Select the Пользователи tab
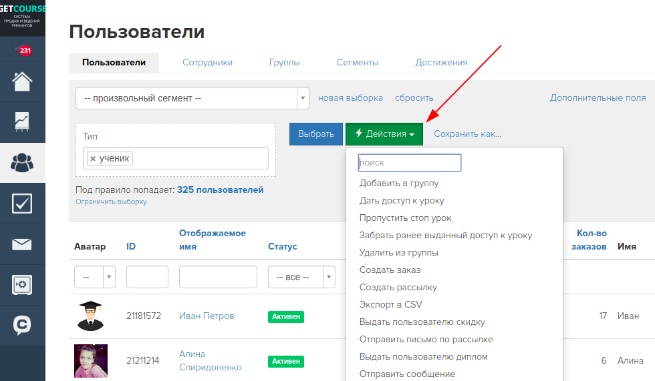 tap(114, 63)
